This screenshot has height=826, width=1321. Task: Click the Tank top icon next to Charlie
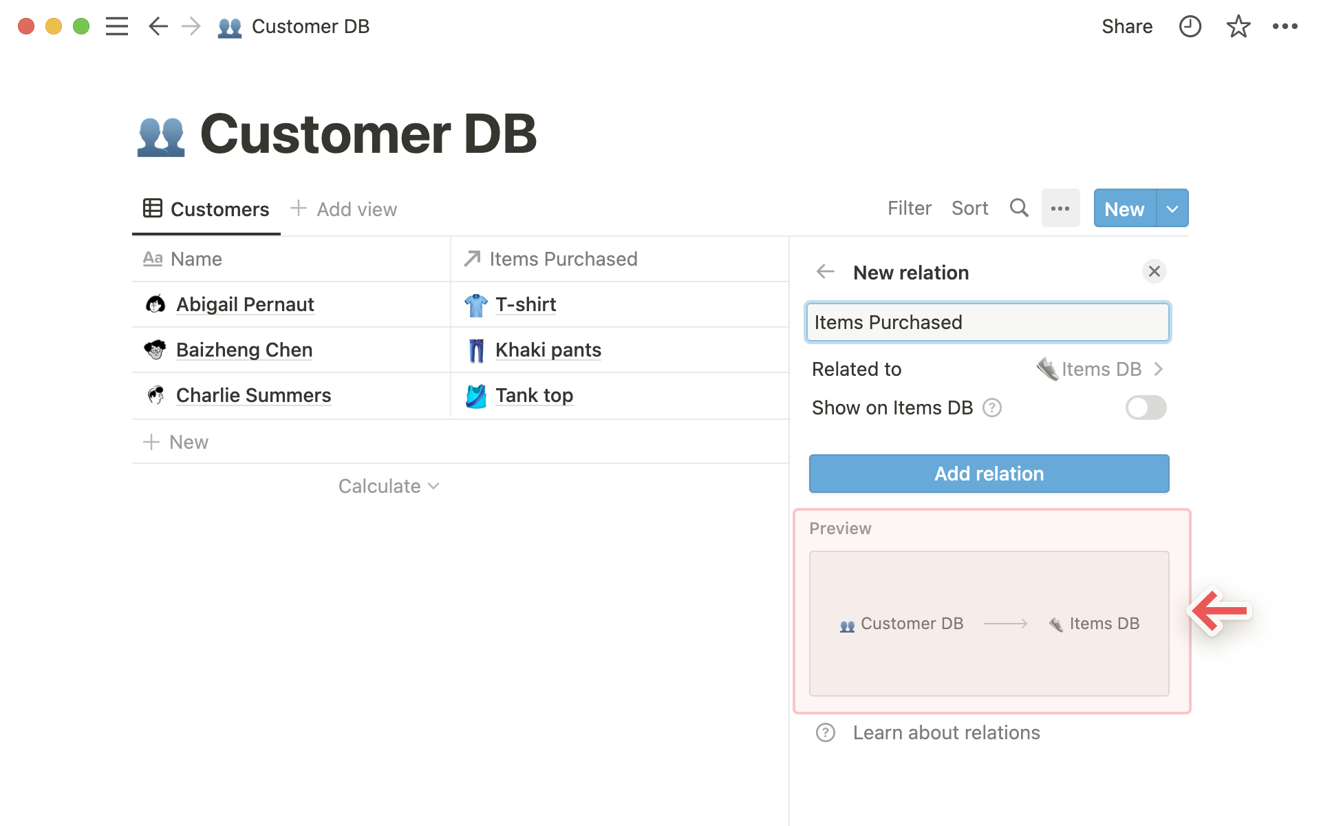tap(475, 395)
